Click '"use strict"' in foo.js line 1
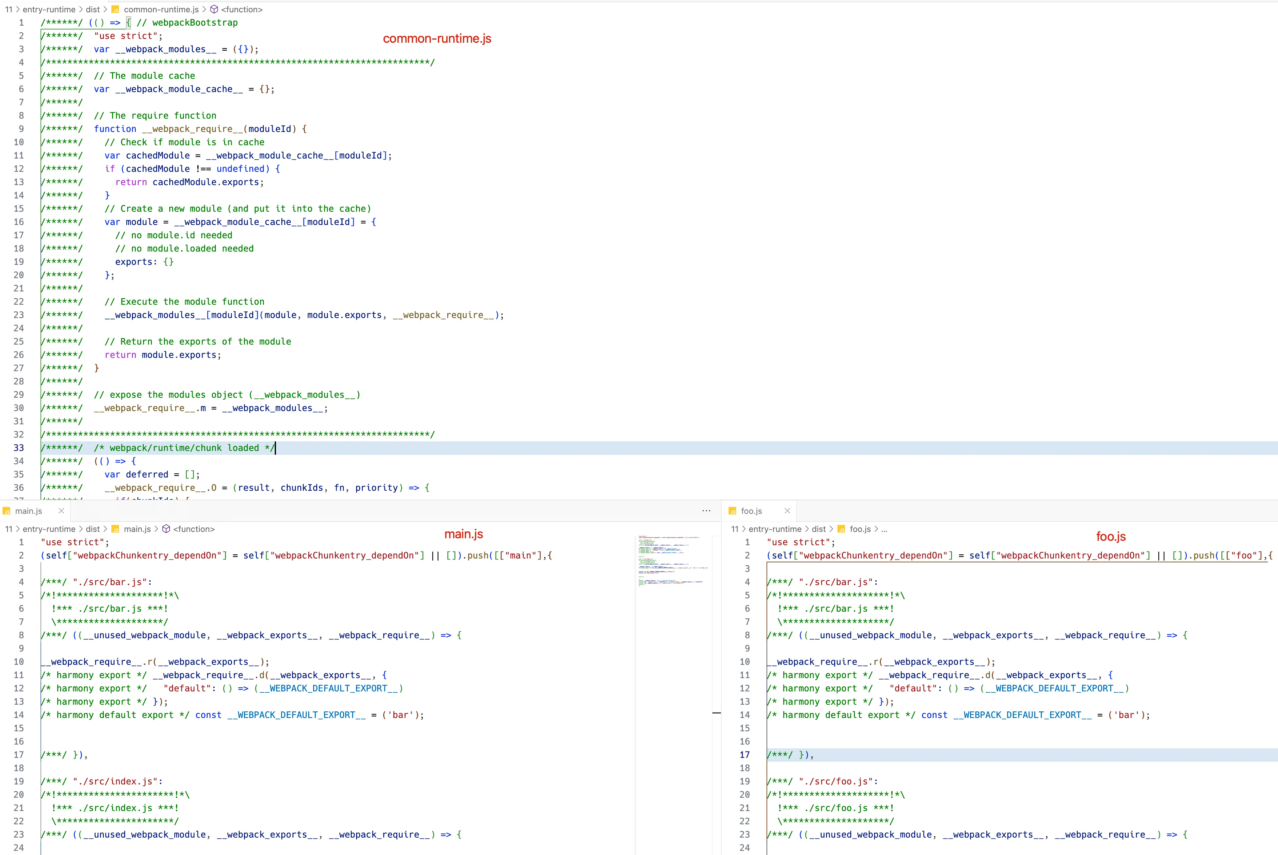The width and height of the screenshot is (1278, 855). (799, 542)
